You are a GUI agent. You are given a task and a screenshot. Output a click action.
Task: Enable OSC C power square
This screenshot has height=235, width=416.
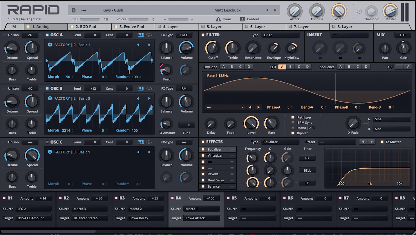pos(47,142)
